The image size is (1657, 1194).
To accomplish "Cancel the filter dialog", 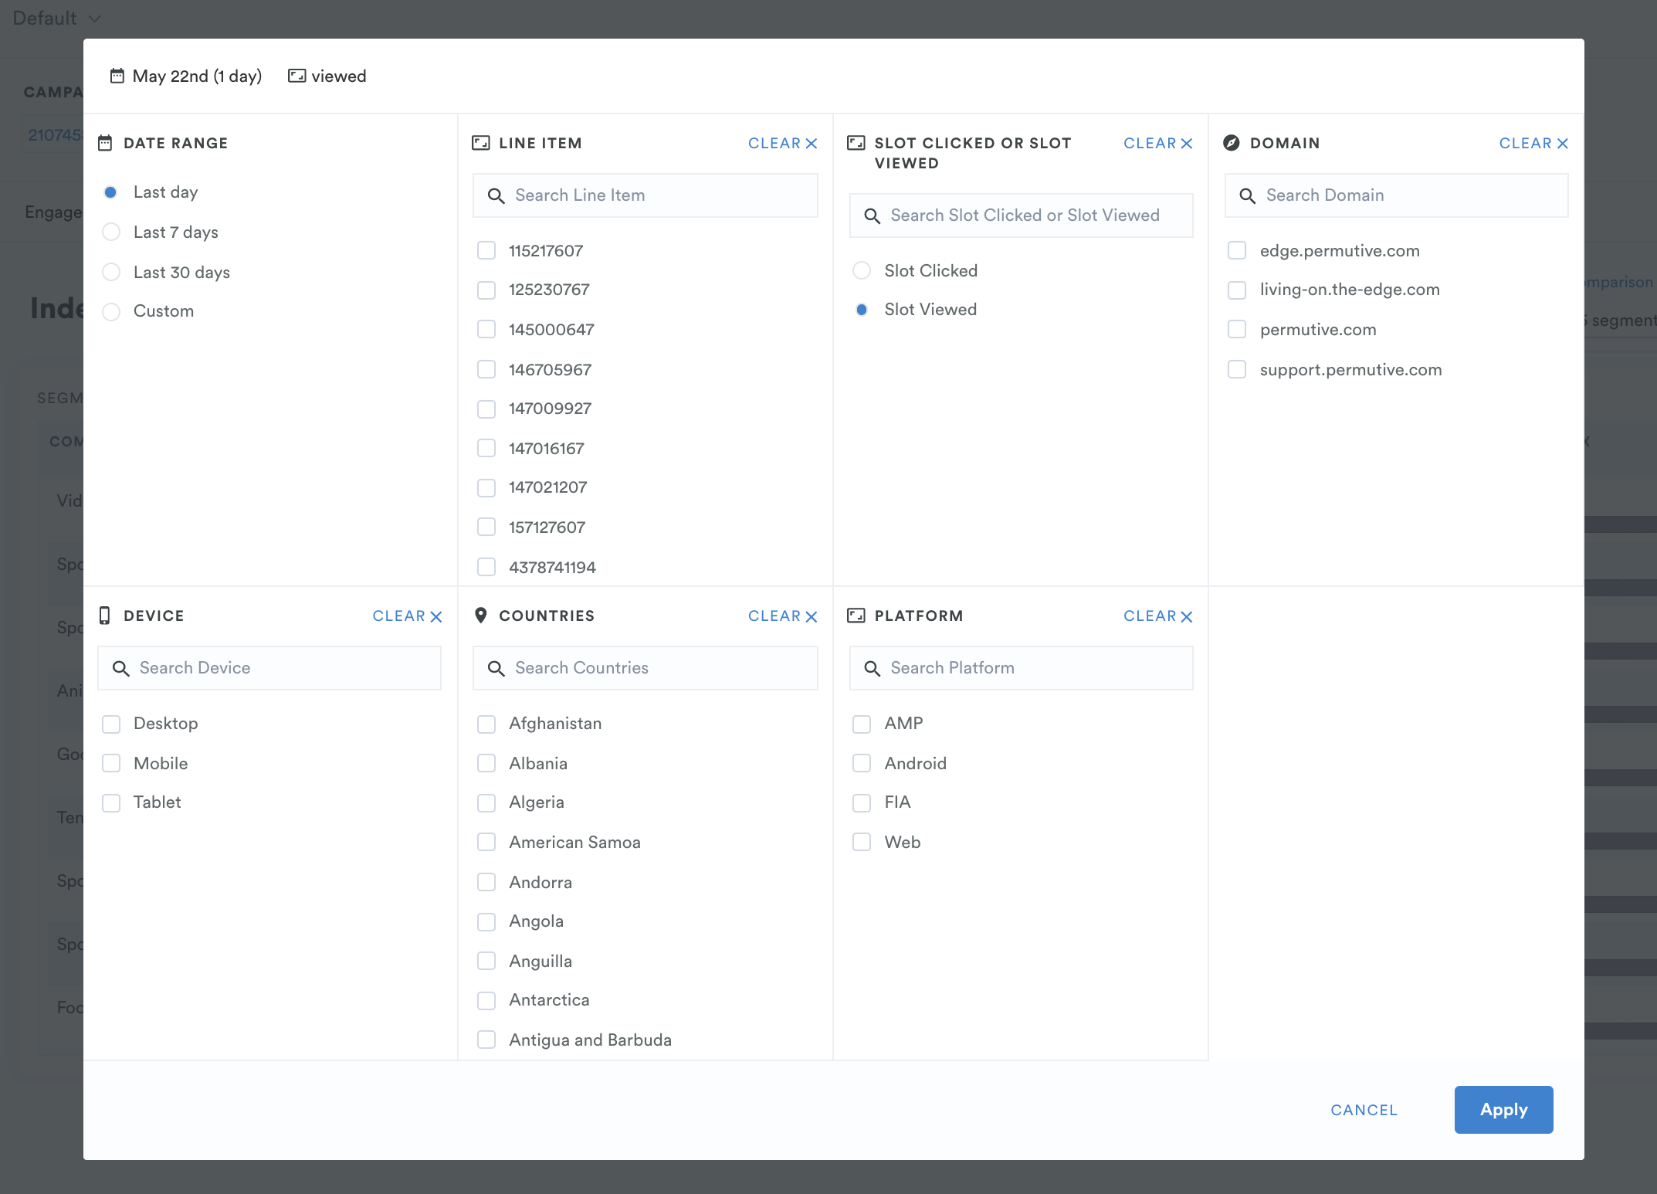I will [1364, 1110].
